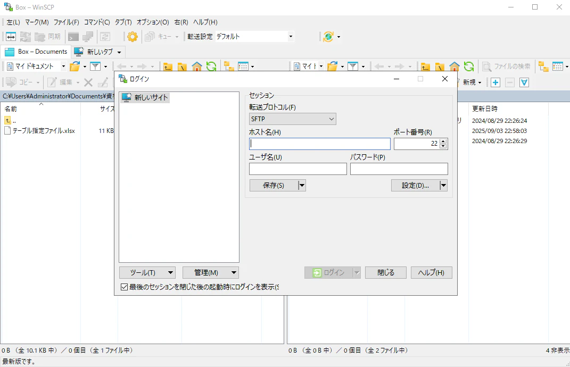This screenshot has width=570, height=367.
Task: Open the terminal console icon in main toolbar
Action: (73, 36)
